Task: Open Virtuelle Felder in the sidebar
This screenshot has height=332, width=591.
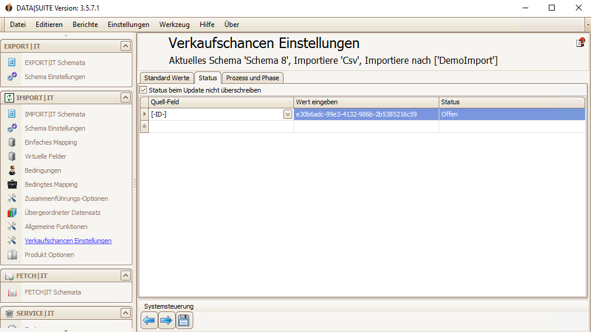Action: [46, 156]
